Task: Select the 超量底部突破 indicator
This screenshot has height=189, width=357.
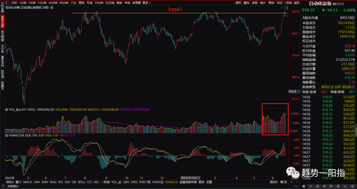Action: tap(188, 182)
